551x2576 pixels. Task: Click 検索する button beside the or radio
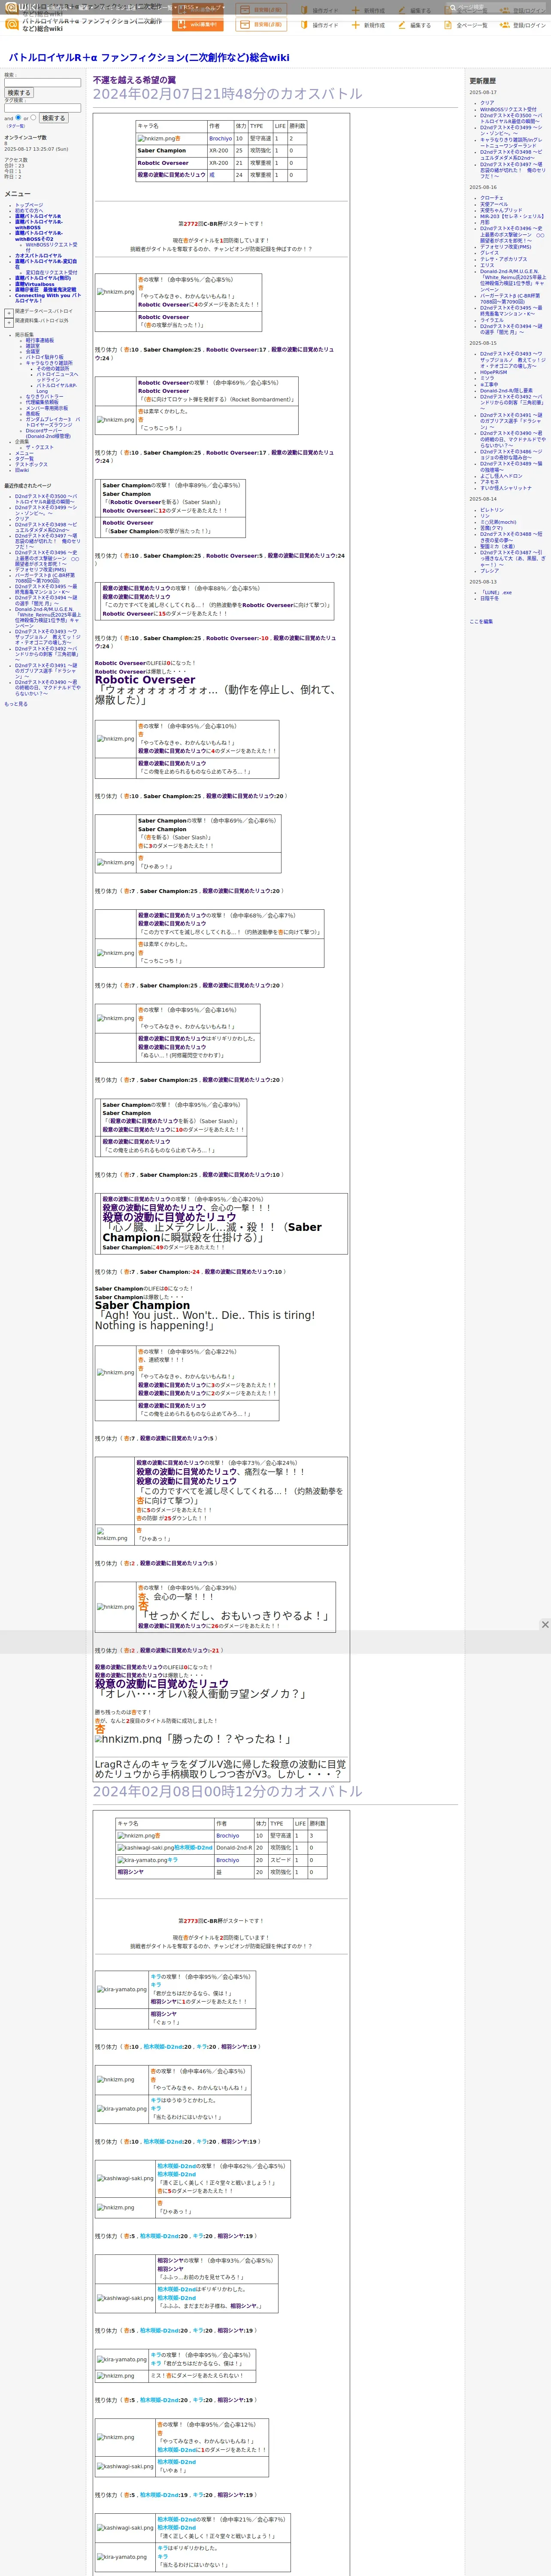click(x=53, y=118)
